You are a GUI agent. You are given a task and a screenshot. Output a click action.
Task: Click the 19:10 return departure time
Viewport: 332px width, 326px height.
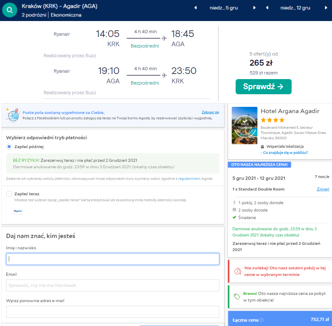coord(109,71)
